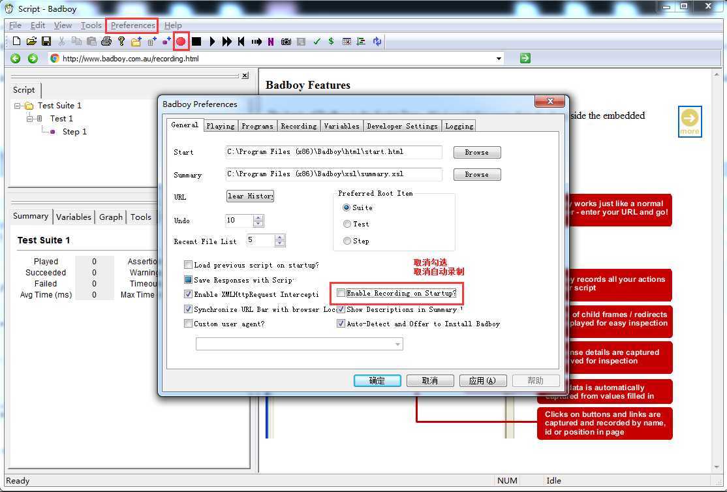Increase the Undo spinner value

point(258,217)
